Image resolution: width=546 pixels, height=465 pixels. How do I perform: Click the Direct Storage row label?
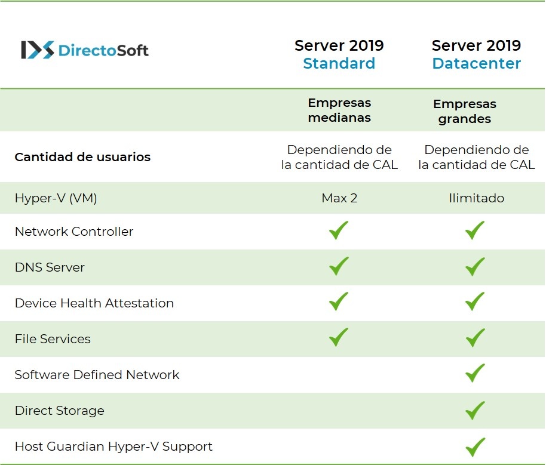(x=59, y=411)
